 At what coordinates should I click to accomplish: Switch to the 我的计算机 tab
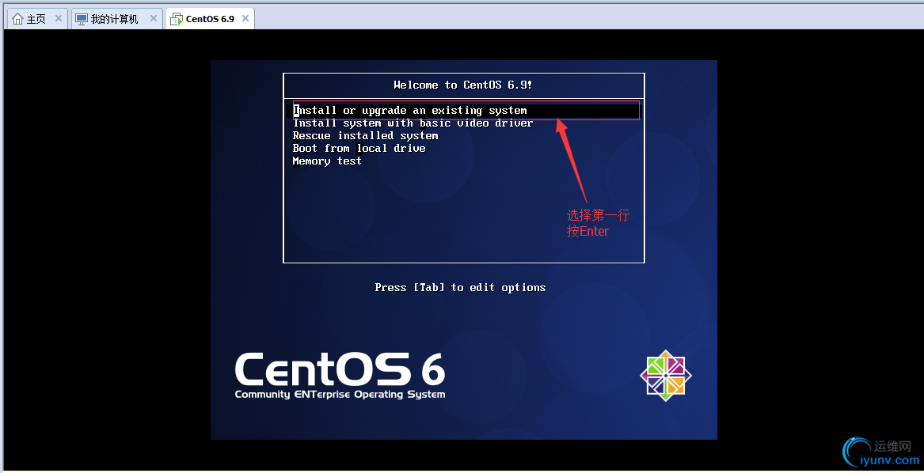pyautogui.click(x=116, y=19)
